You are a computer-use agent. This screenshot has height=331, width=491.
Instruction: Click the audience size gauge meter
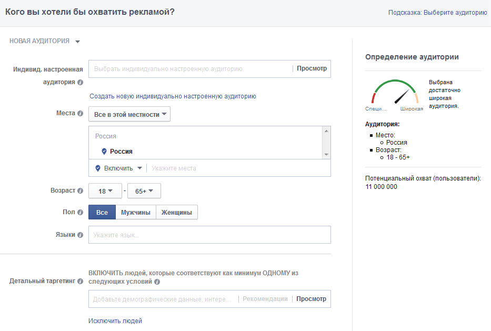[x=395, y=93]
